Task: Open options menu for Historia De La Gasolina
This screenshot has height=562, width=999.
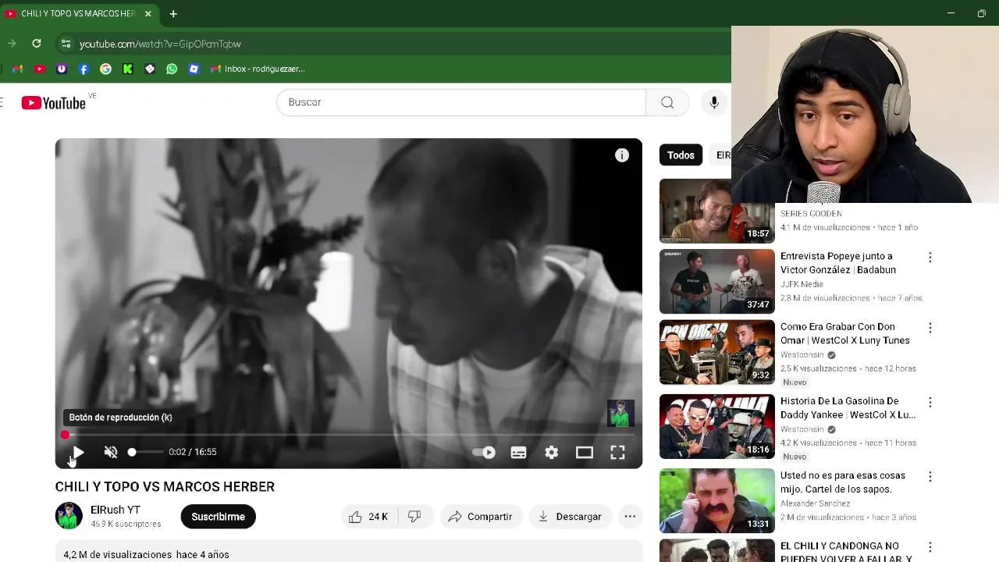Action: (x=930, y=402)
